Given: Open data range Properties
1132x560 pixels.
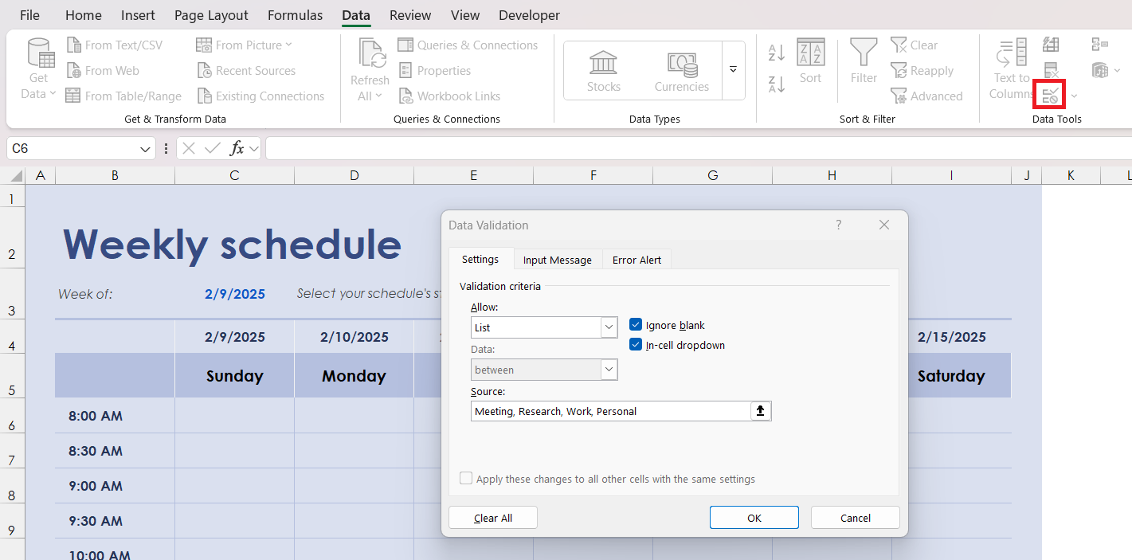Looking at the screenshot, I should tap(435, 71).
